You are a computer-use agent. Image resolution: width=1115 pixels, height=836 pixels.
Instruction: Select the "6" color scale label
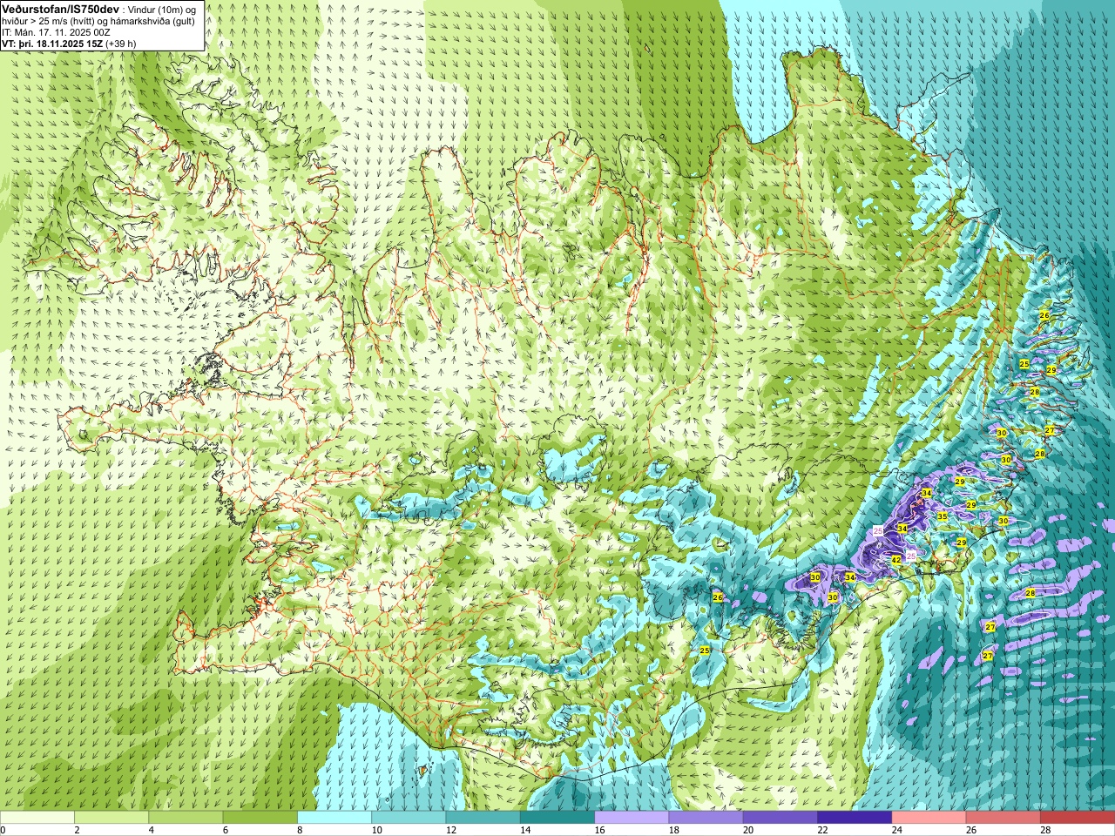coord(226,830)
